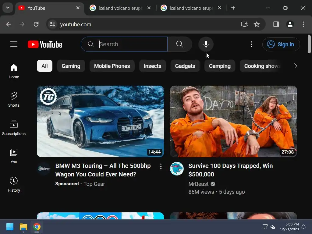Click install app icon in address bar
Image resolution: width=312 pixels, height=234 pixels.
click(244, 24)
